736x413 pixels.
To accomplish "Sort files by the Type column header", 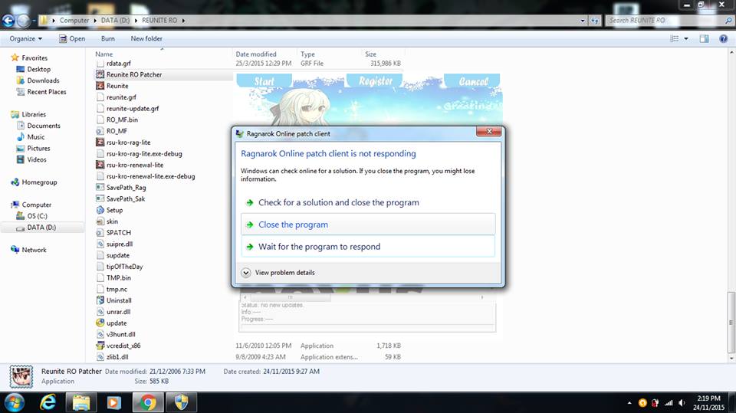I will pyautogui.click(x=307, y=54).
